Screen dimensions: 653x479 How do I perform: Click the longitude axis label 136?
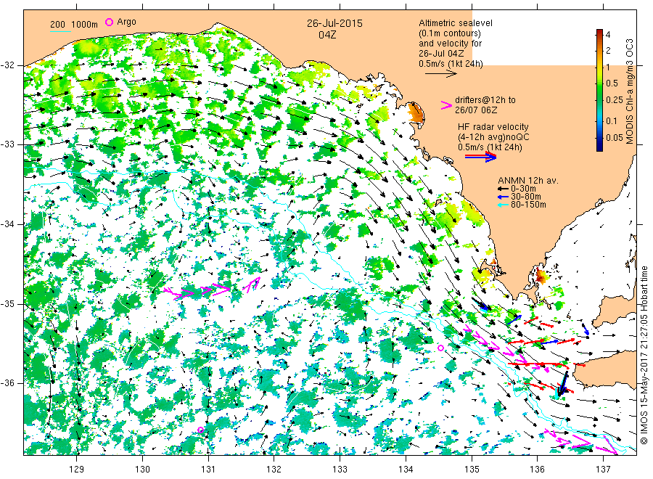(x=537, y=470)
